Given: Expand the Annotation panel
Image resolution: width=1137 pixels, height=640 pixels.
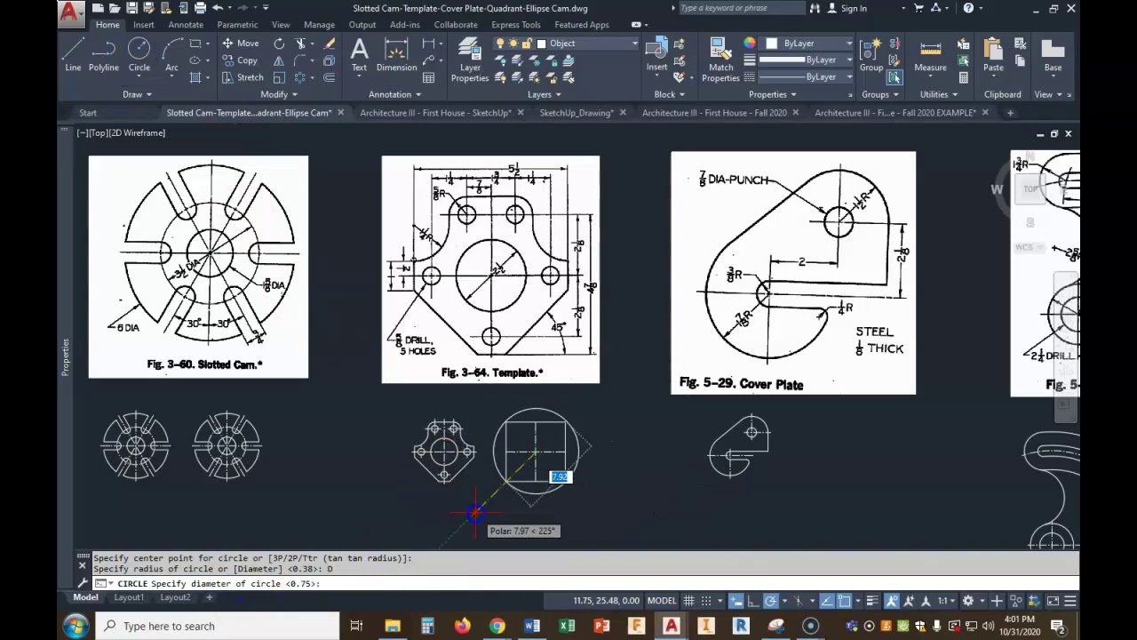Looking at the screenshot, I should [395, 94].
